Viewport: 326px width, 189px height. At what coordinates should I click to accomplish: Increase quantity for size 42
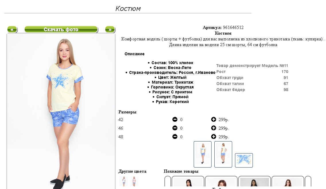tap(214, 119)
